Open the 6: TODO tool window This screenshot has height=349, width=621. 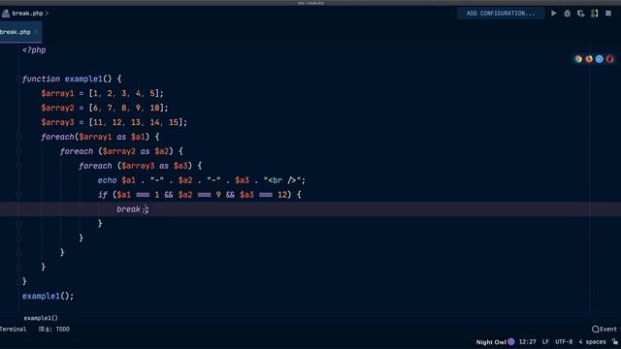pyautogui.click(x=54, y=329)
